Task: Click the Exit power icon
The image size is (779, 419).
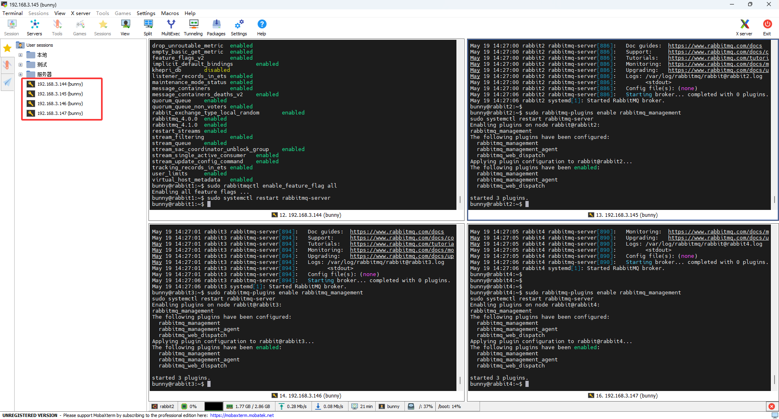Action: pos(767,28)
